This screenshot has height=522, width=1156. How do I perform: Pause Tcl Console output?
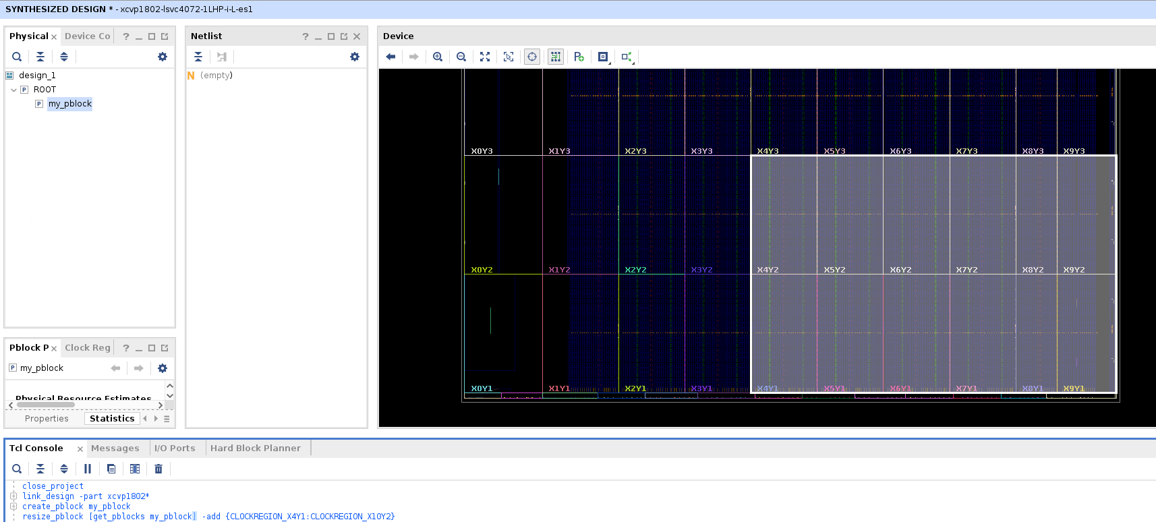[x=88, y=469]
